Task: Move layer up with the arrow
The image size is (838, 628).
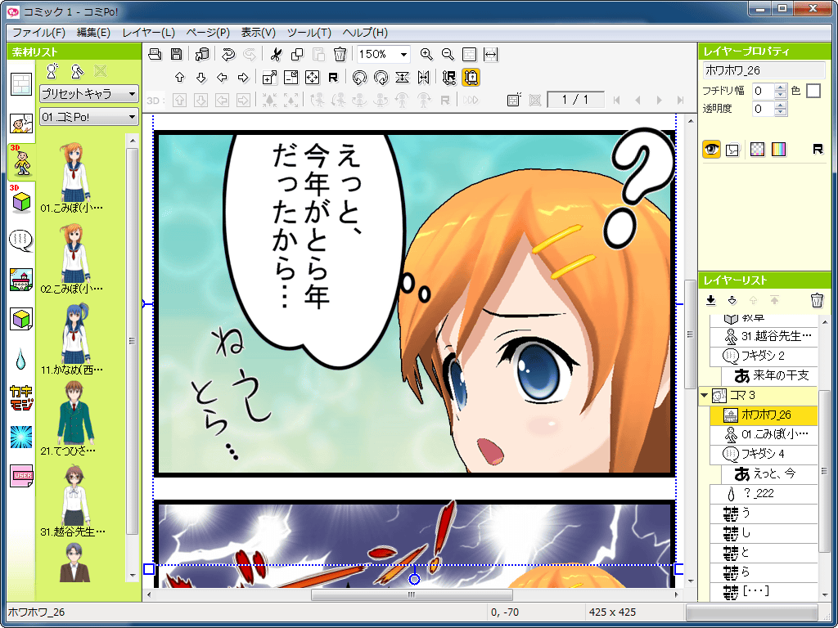Action: pyautogui.click(x=179, y=78)
